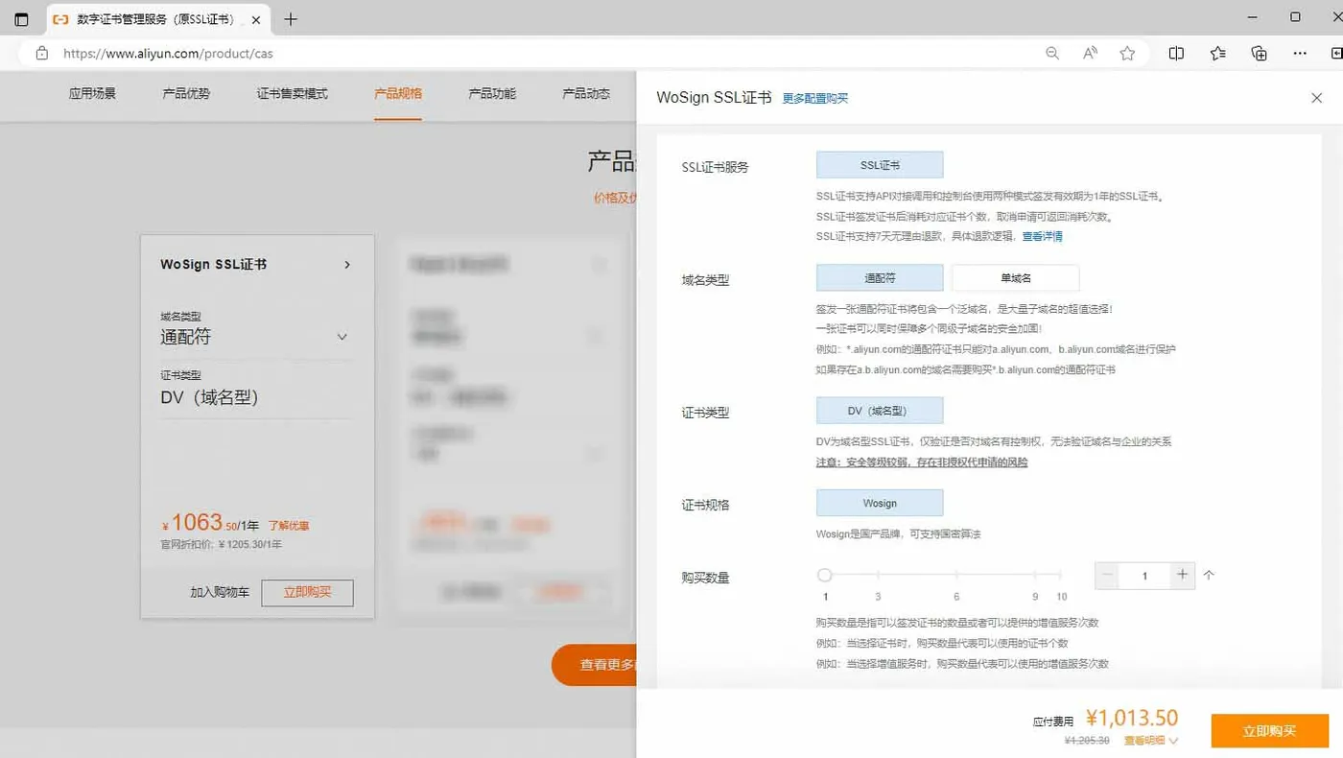The width and height of the screenshot is (1343, 758).
Task: Set quantity slider to mark 10
Action: 1062,575
